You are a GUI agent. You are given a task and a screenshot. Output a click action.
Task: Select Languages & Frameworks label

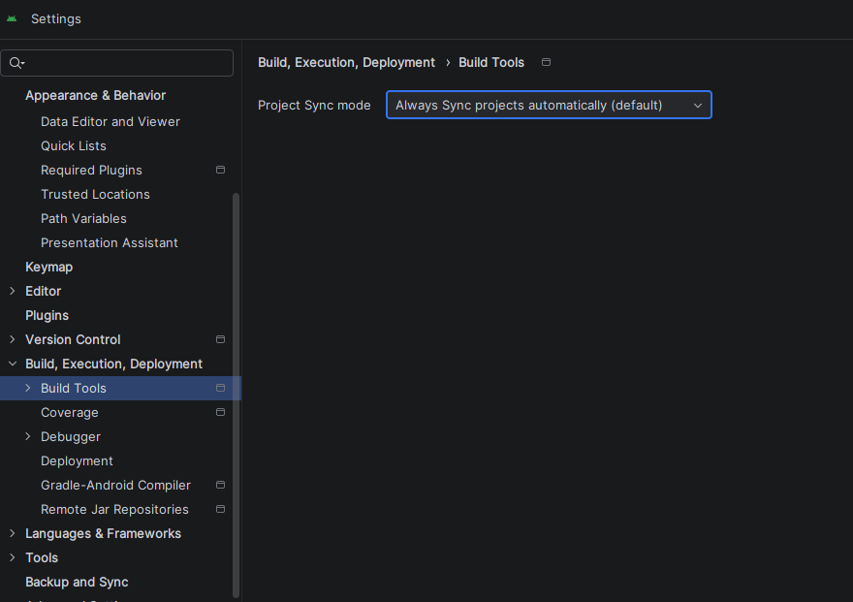(103, 533)
